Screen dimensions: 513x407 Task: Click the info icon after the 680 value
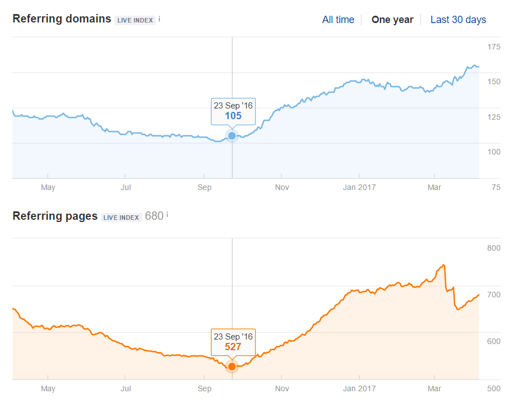pyautogui.click(x=166, y=214)
